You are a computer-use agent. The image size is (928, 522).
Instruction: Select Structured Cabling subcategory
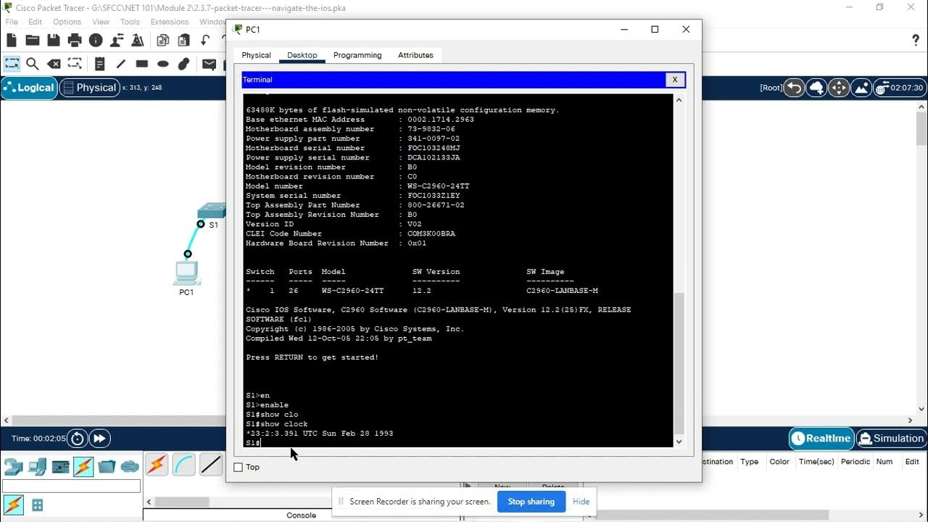(37, 505)
